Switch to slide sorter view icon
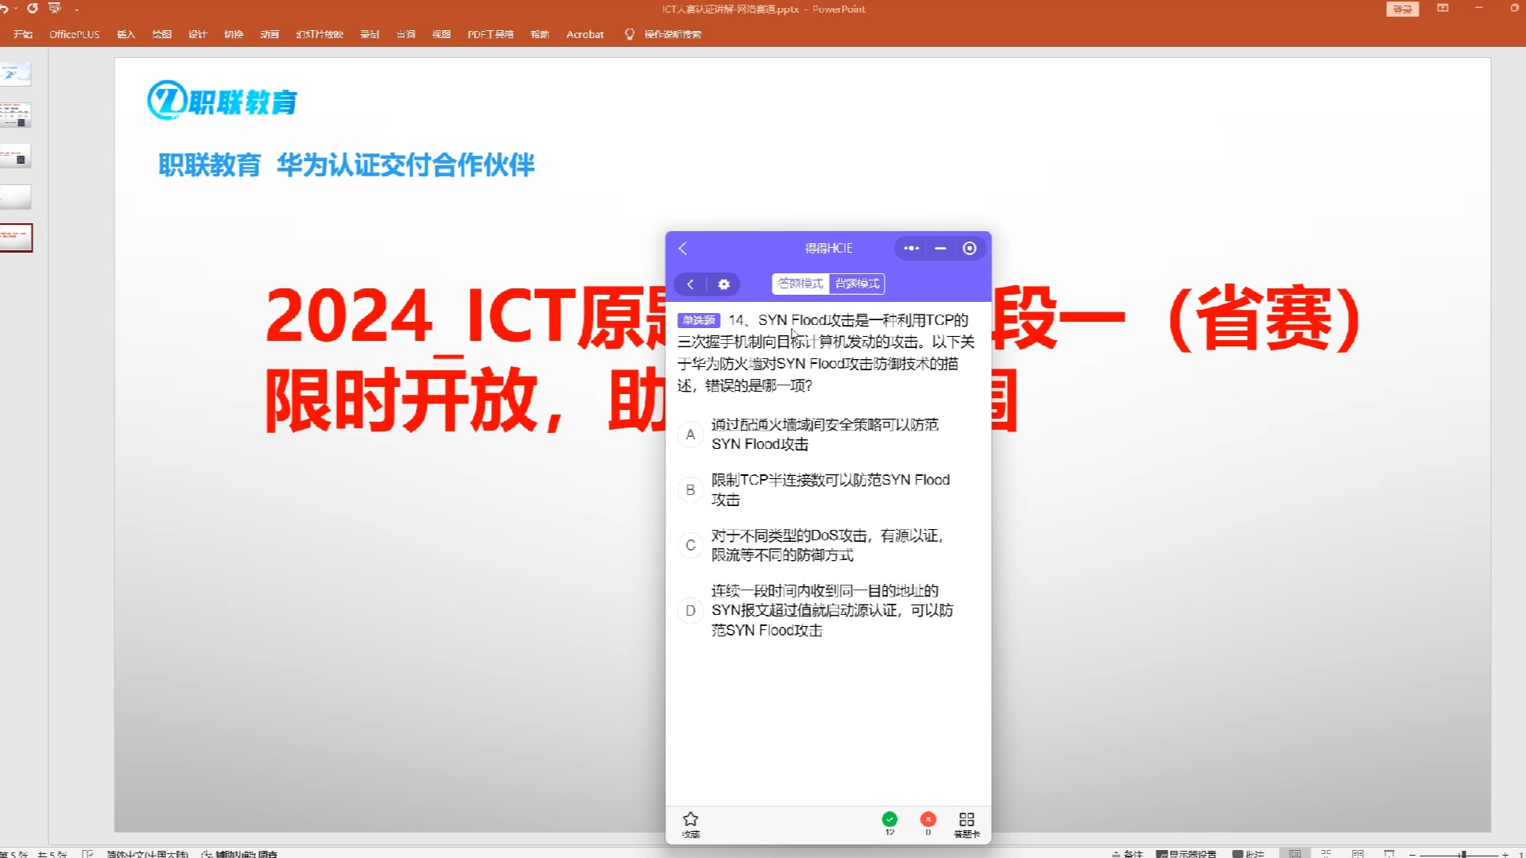Viewport: 1526px width, 858px height. pos(1326,853)
